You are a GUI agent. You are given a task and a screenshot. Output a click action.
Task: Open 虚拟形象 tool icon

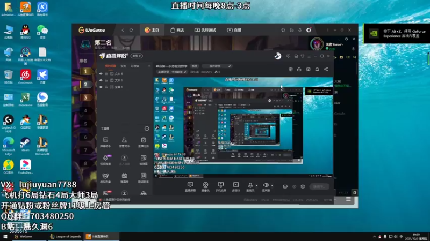pyautogui.click(x=105, y=178)
